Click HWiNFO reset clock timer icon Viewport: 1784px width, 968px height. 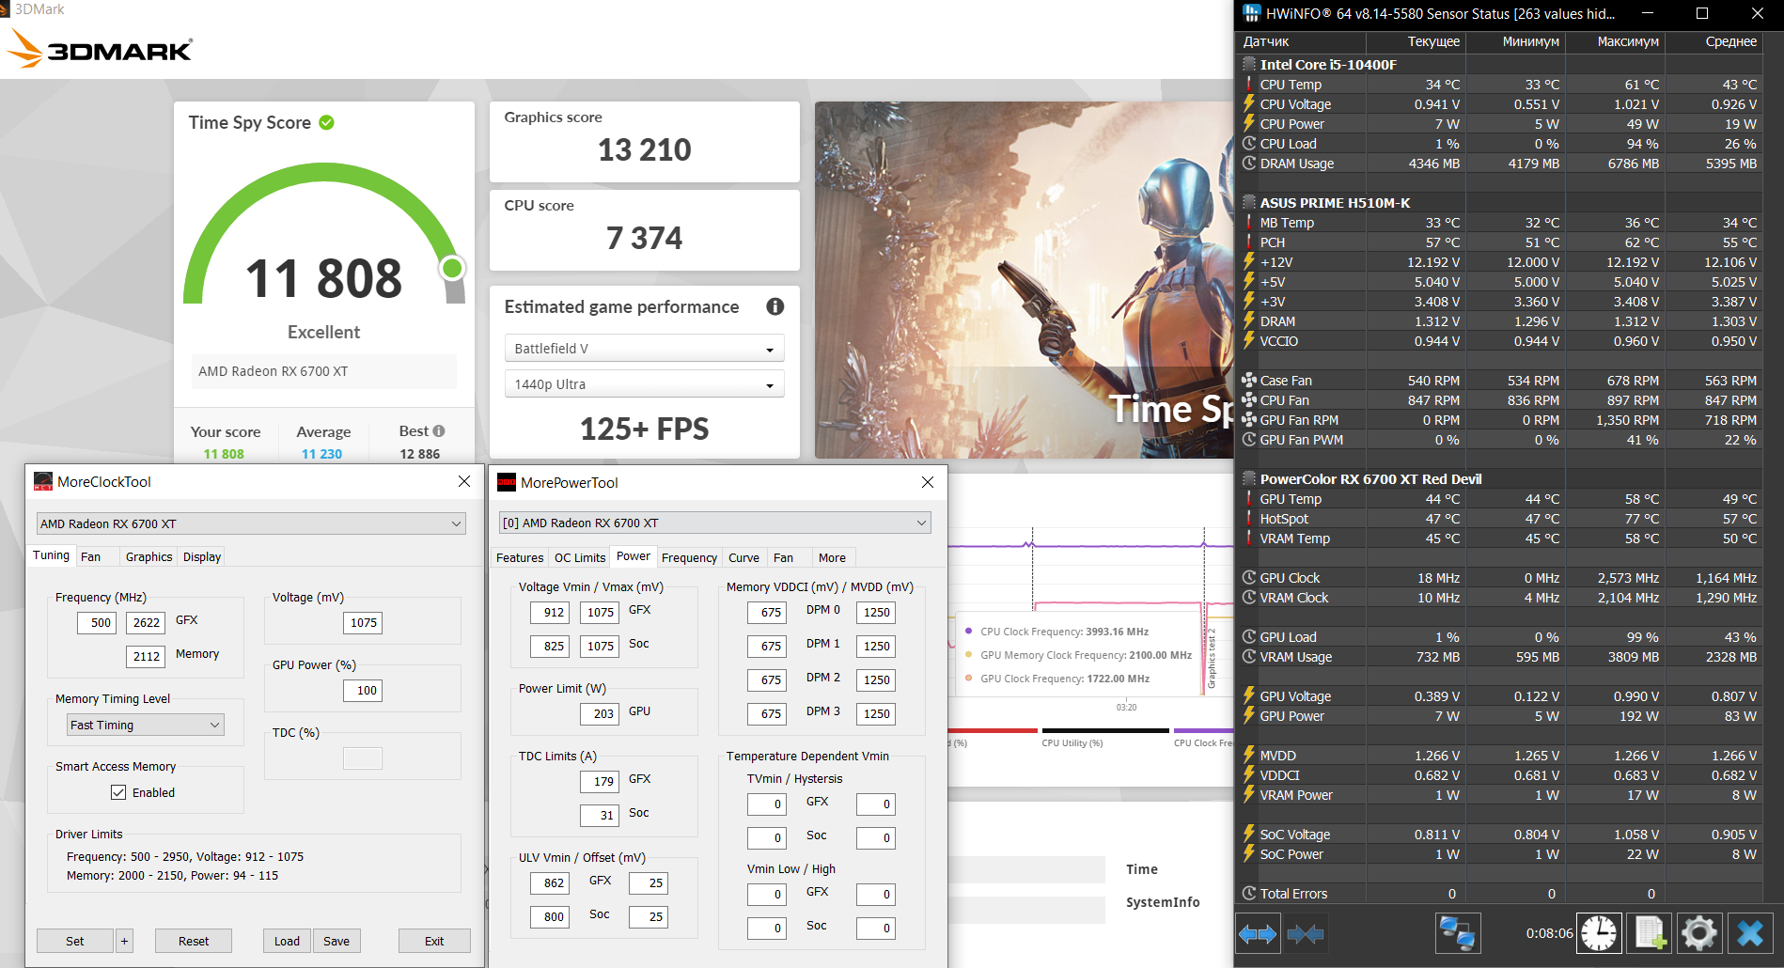coord(1599,933)
